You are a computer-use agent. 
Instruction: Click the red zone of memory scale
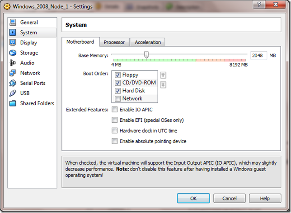(235, 60)
